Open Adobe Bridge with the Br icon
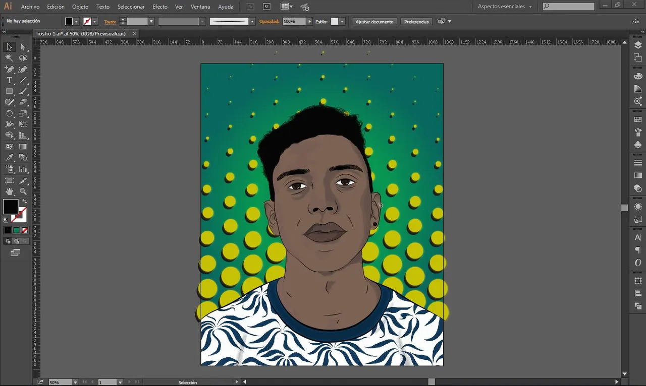Viewport: 646px width, 386px height. (x=251, y=7)
